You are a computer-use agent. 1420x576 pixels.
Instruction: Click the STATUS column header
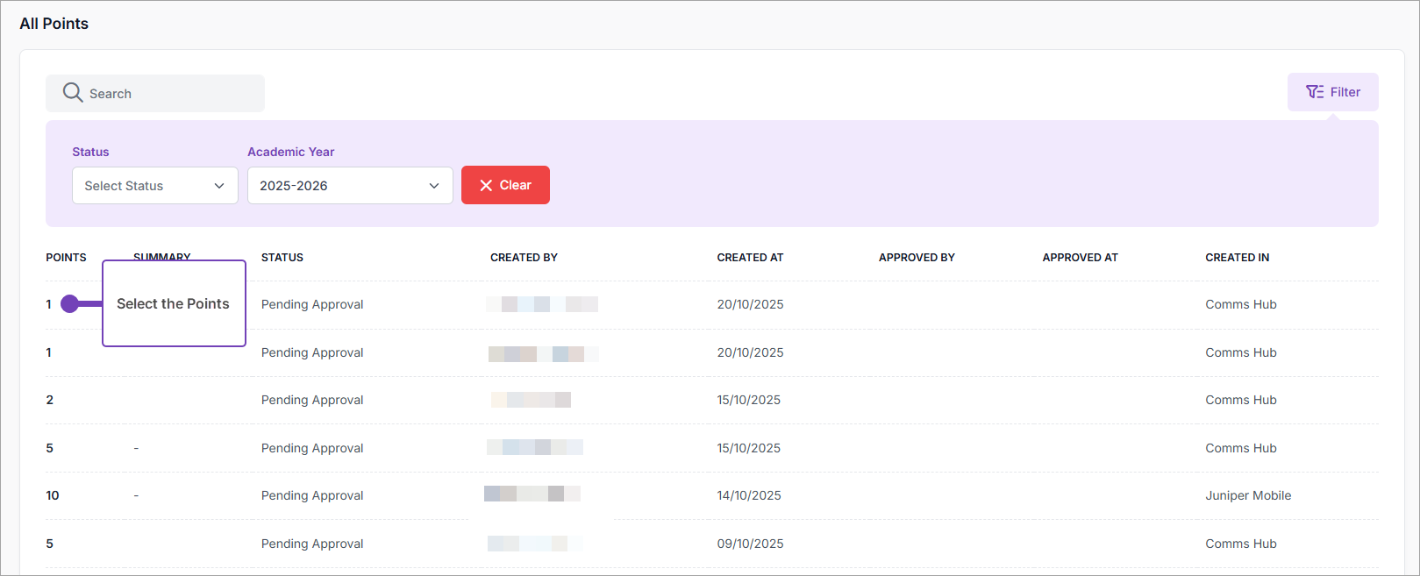[x=282, y=258]
